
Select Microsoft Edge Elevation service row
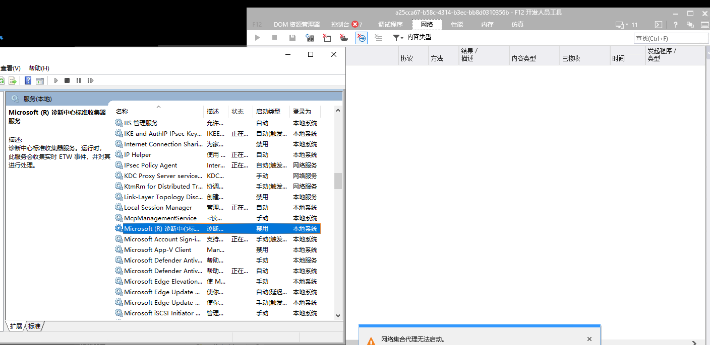217,281
